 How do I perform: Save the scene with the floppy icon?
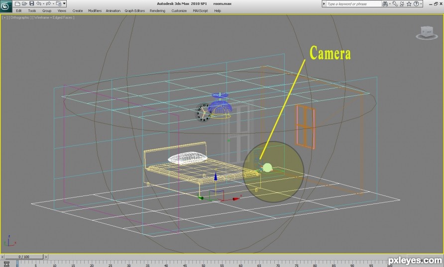[32, 3]
